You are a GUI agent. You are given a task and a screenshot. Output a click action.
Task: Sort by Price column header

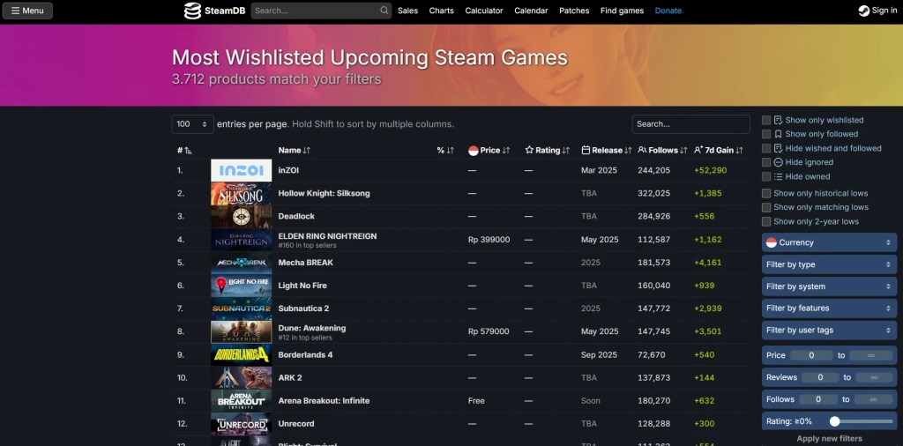click(x=489, y=150)
